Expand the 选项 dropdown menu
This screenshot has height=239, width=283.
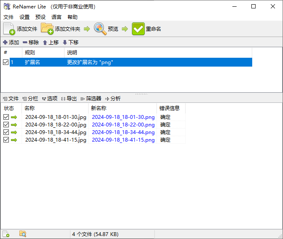49,99
